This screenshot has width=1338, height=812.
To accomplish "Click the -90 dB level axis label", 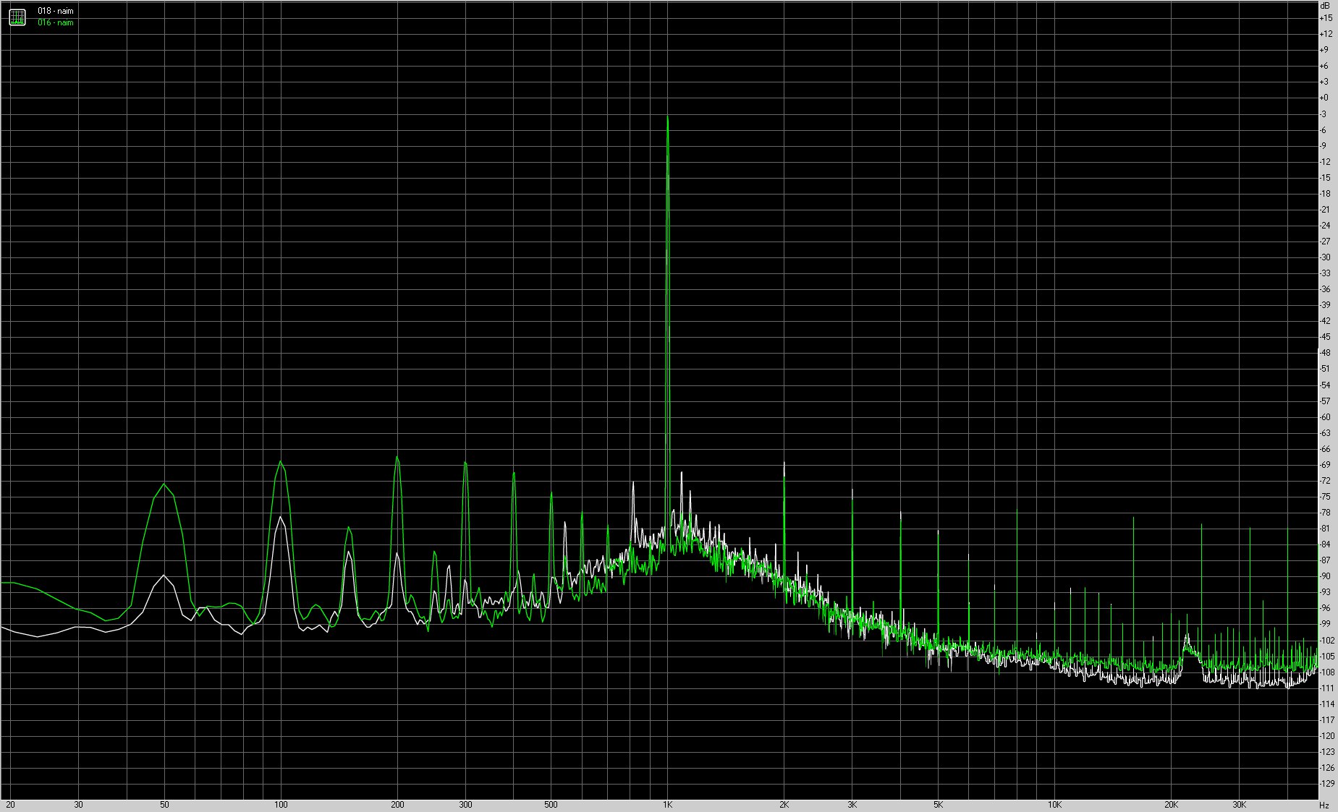I will click(x=1326, y=576).
